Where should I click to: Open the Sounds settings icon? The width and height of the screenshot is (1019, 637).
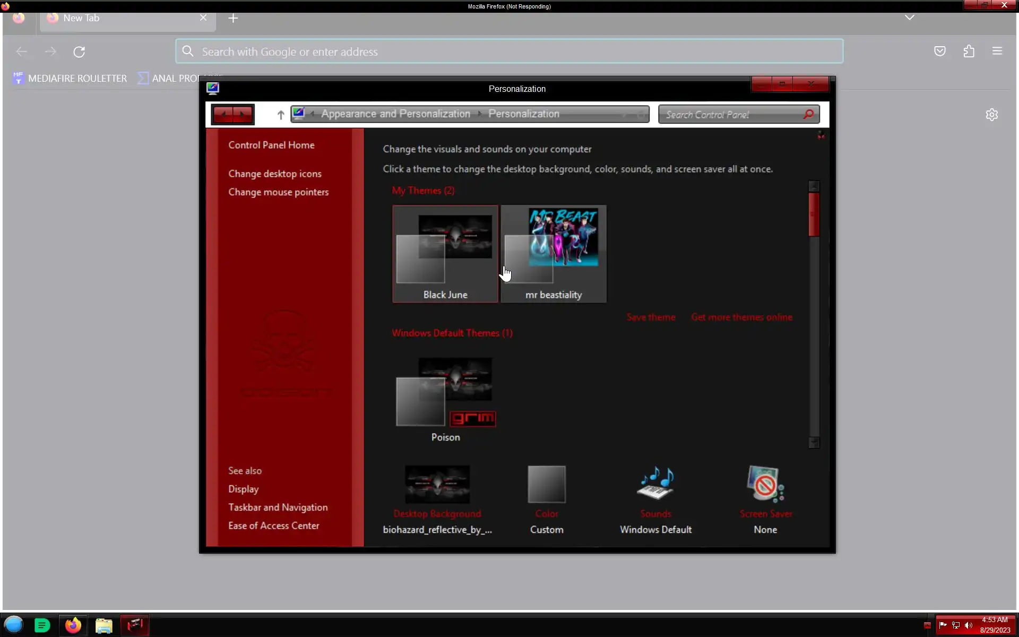(655, 483)
